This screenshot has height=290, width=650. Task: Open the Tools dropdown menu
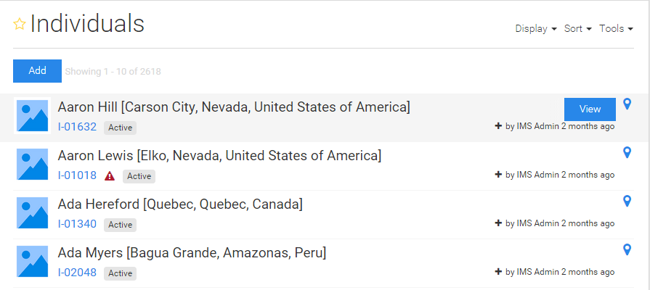(616, 28)
